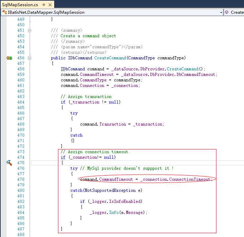Click the catch keyword on line 470
244x237 pixels.
(76, 135)
